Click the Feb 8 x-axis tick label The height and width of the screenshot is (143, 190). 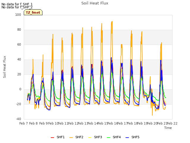click(x=33, y=123)
